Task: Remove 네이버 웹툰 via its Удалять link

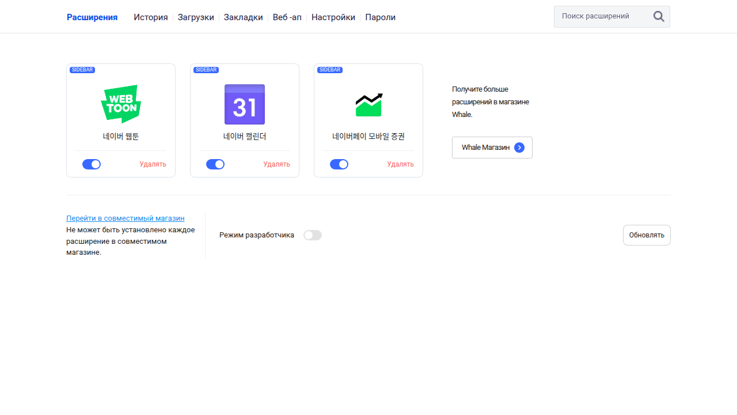Action: click(153, 164)
